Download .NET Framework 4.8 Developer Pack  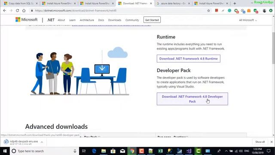(192, 99)
